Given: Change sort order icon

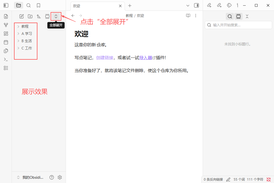Looking at the screenshot, I should tap(38, 16).
